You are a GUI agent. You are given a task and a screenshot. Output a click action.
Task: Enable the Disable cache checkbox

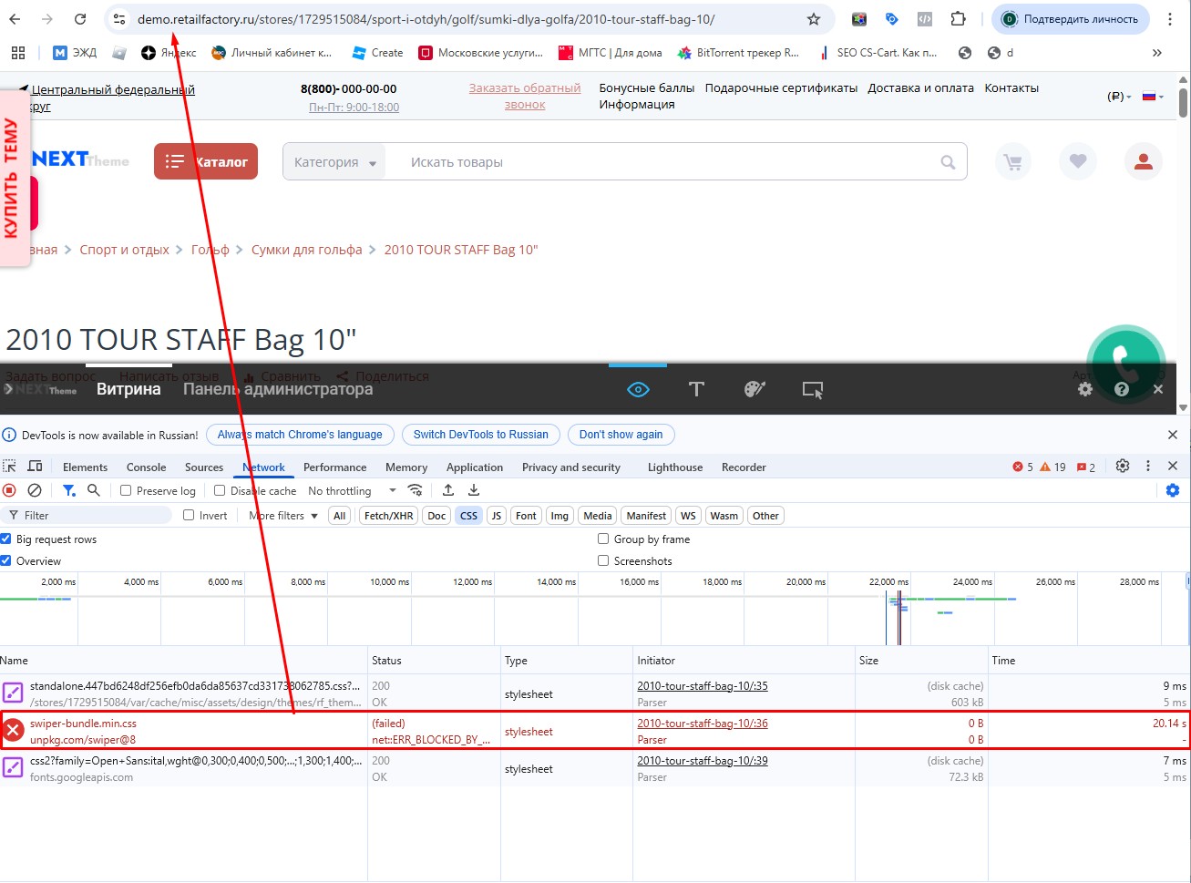tap(220, 490)
